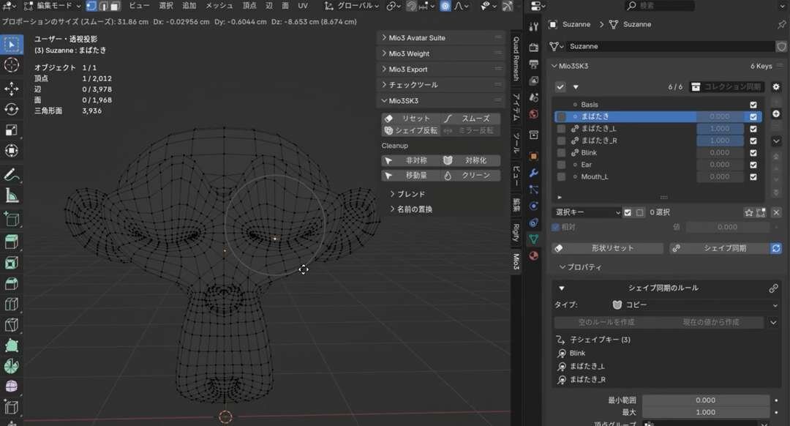Open the タイプ コピー dropdown
This screenshot has height=426, width=790.
[x=695, y=304]
